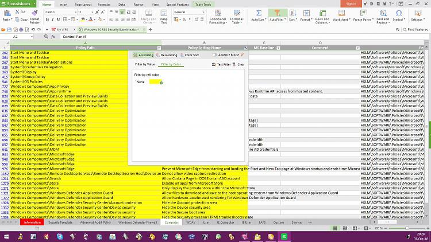The height and width of the screenshot is (242, 431).
Task: Open Comment column filter dropdown
Action: pos(357,48)
